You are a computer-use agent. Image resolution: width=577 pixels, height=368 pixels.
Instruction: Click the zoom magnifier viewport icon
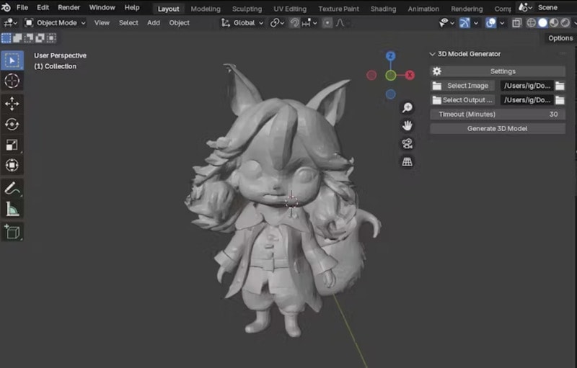point(408,108)
